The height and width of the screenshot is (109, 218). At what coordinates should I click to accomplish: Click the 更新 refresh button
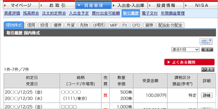tap(208, 70)
